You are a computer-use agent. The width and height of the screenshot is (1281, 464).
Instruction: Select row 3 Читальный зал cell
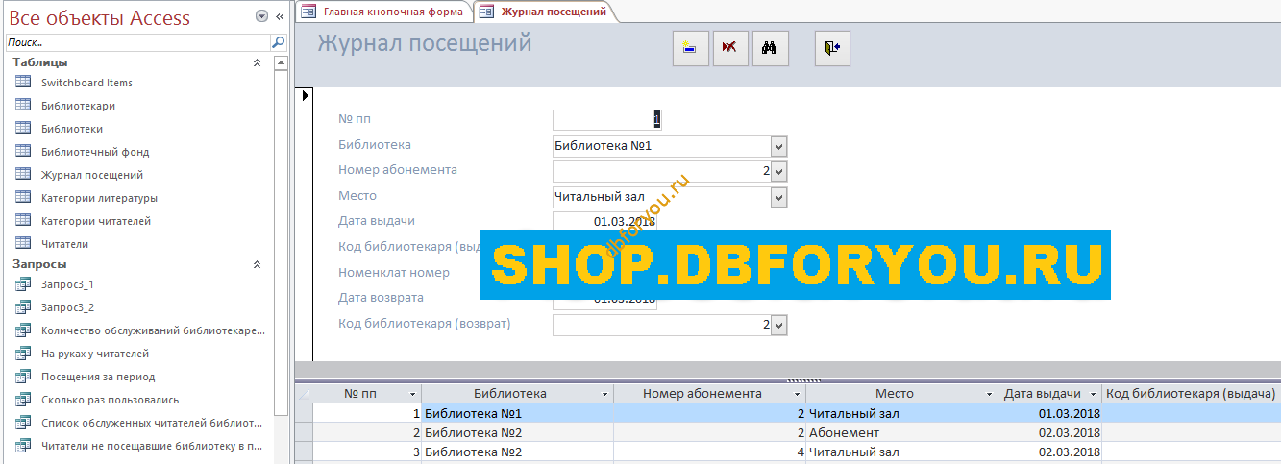[x=901, y=452]
